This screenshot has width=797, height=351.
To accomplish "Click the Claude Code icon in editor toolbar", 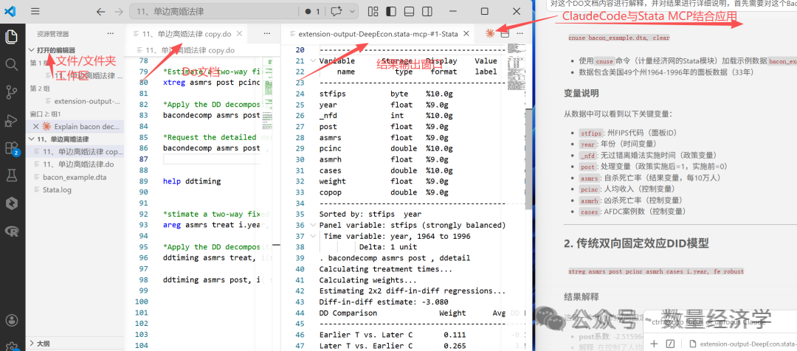I will [490, 33].
